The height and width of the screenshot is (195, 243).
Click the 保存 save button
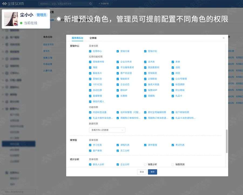[153, 172]
